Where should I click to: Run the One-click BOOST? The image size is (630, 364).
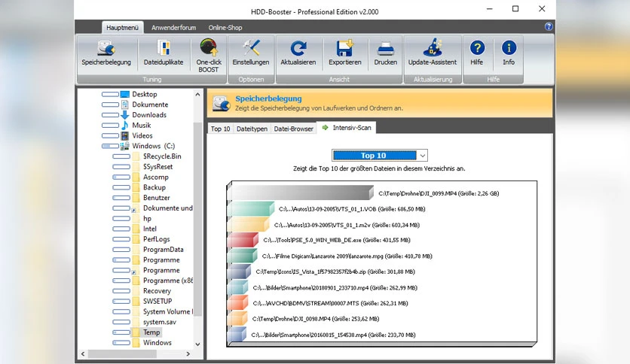(209, 56)
